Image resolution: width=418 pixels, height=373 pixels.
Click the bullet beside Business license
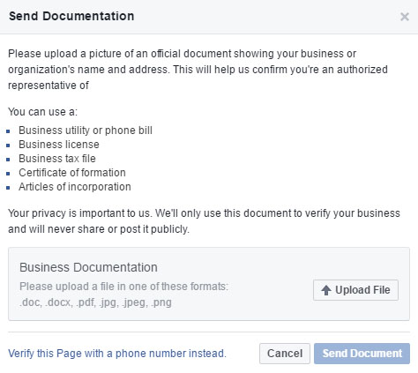tap(8, 145)
